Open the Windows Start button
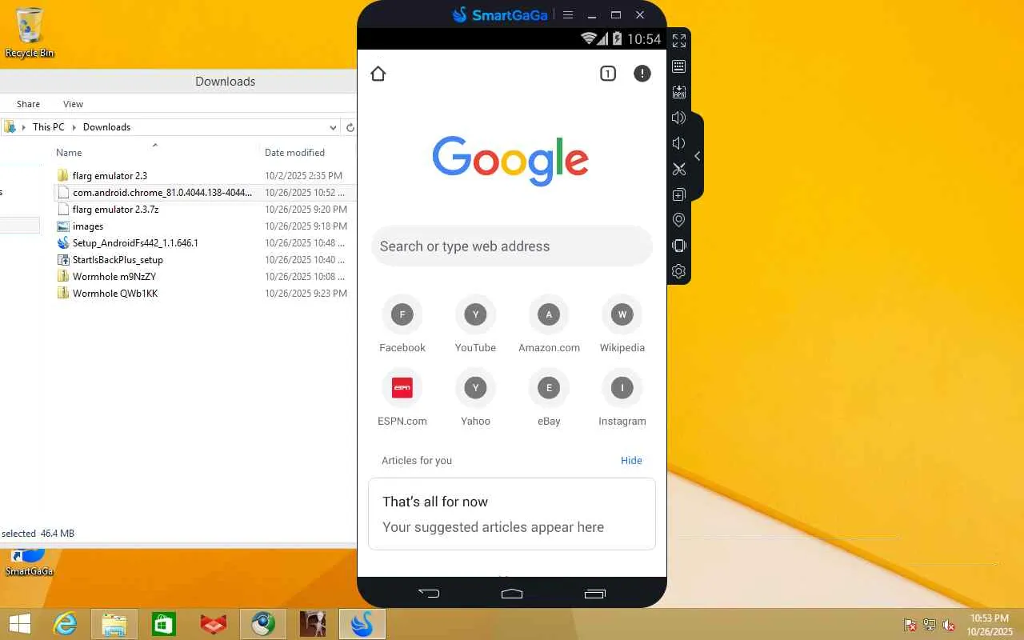This screenshot has height=640, width=1024. coord(20,624)
